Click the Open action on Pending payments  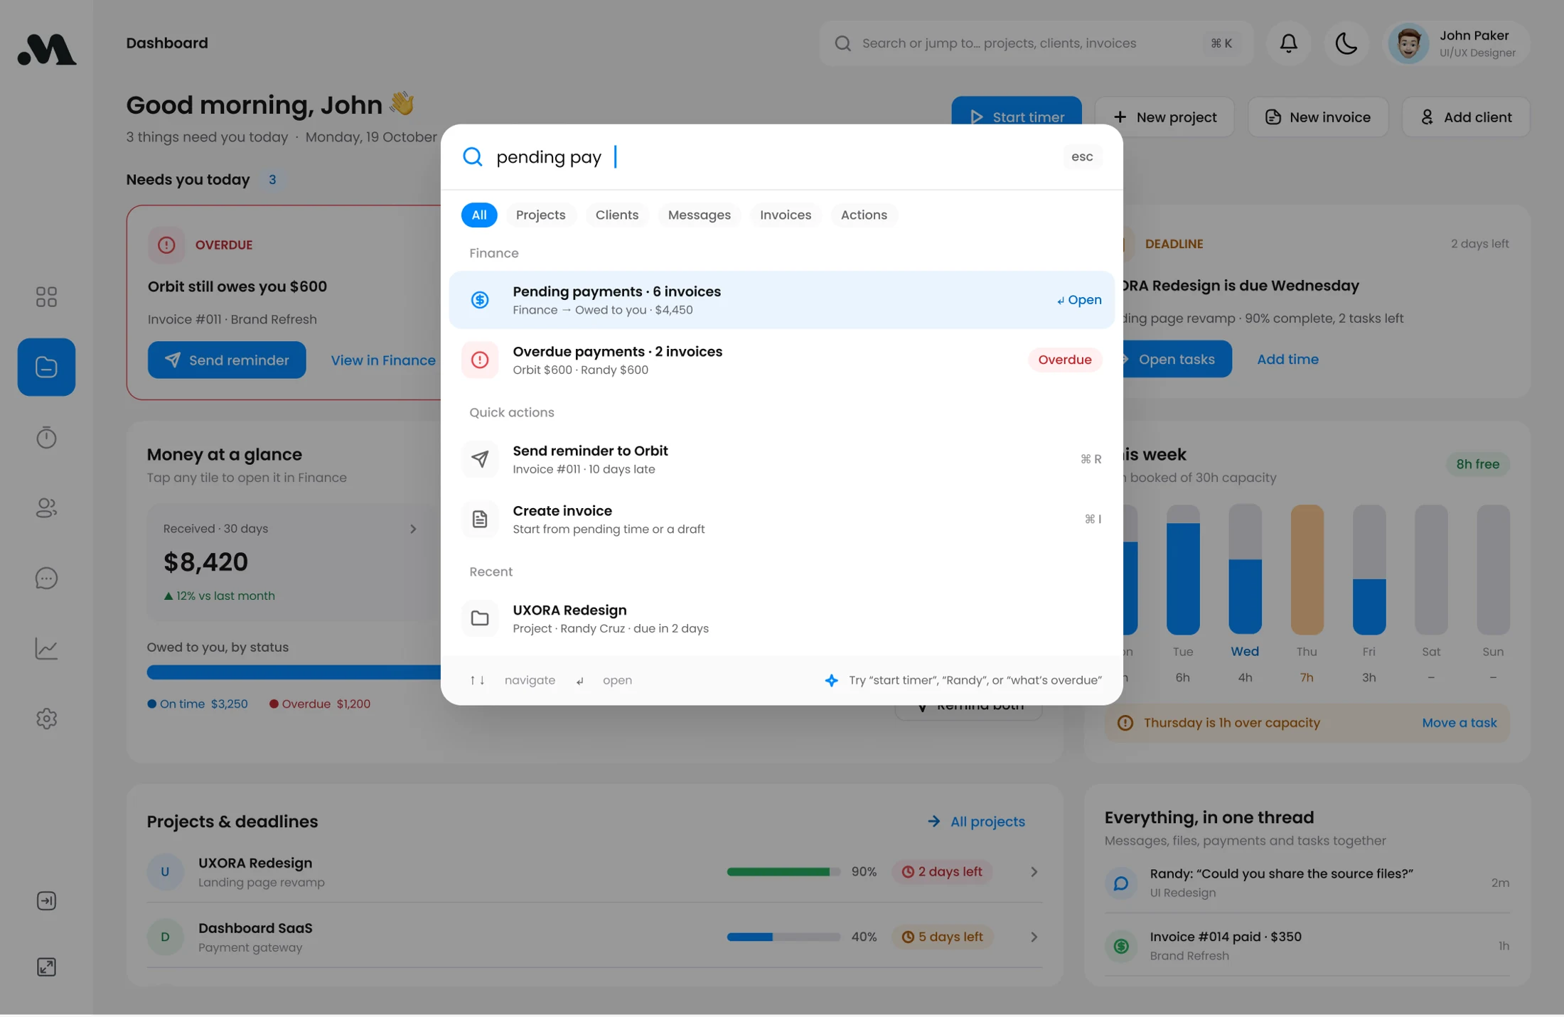click(1078, 300)
